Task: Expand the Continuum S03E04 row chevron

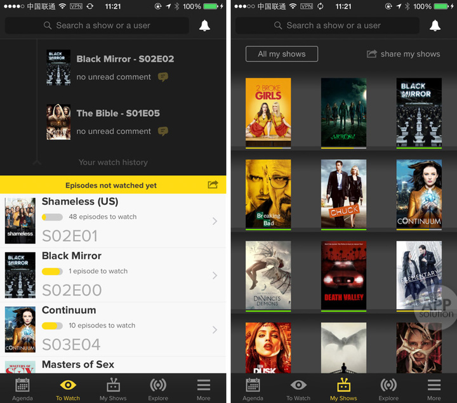Action: (x=215, y=330)
